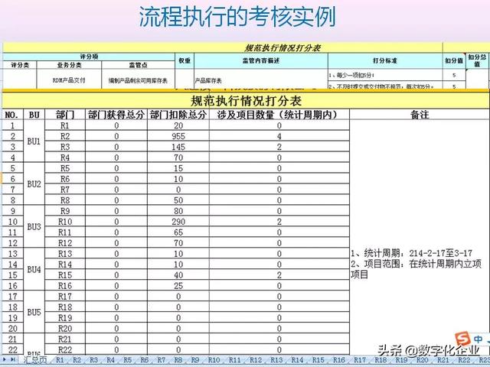Select the R10 sheet tab
The width and height of the screenshot is (490, 367).
[214, 360]
